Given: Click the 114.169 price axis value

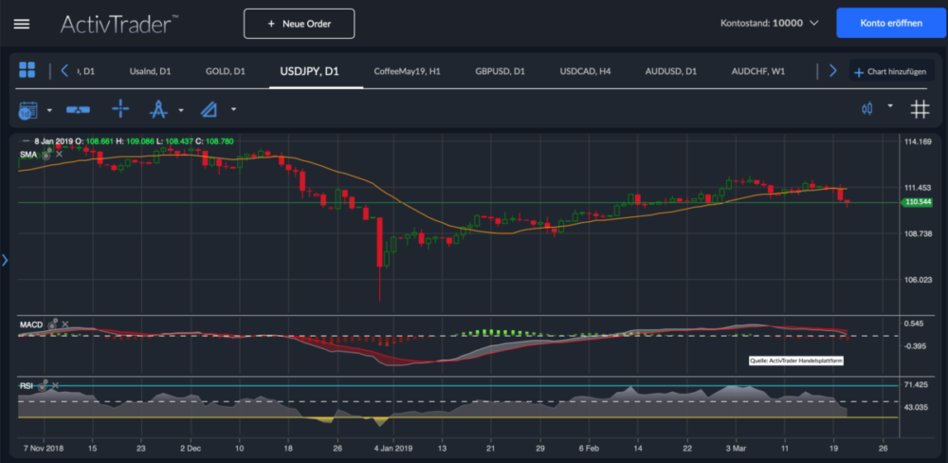Looking at the screenshot, I should [x=917, y=141].
